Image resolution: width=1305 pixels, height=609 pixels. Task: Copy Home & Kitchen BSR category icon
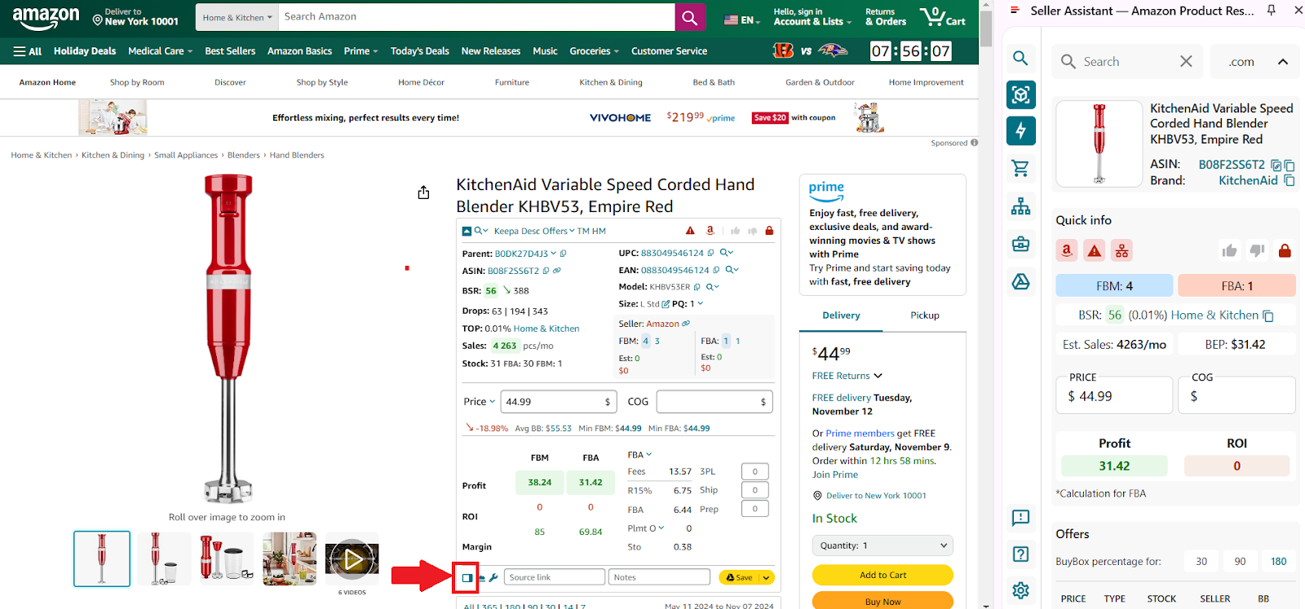tap(1268, 316)
